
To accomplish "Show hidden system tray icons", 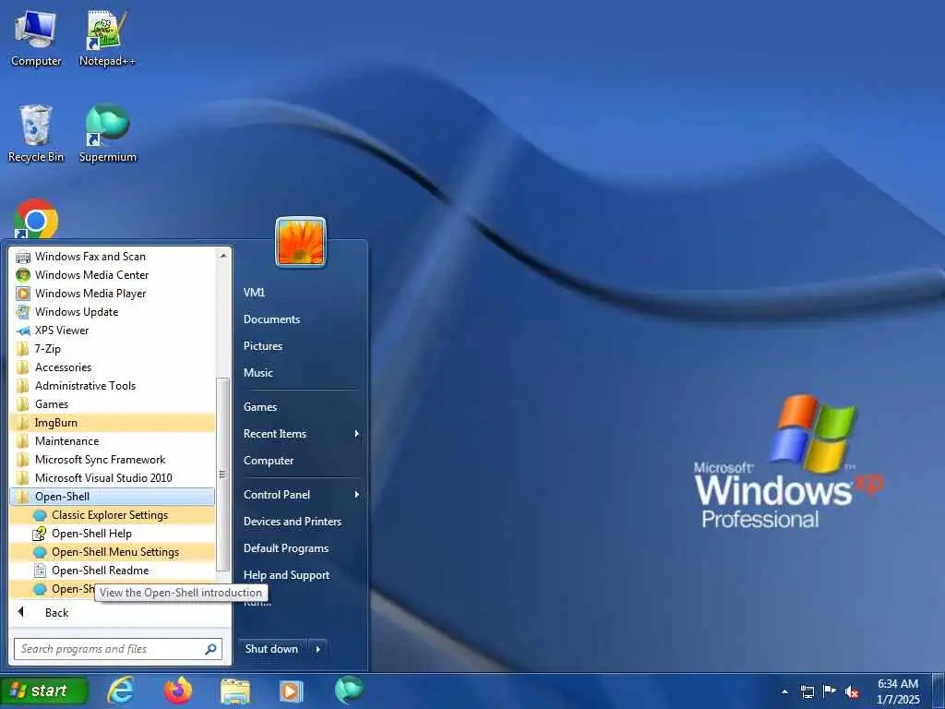I will tap(784, 691).
